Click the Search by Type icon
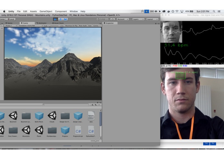The width and height of the screenshot is (224, 159). [x=92, y=105]
